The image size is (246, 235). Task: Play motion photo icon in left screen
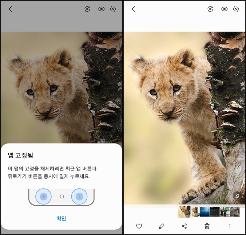(x=87, y=9)
